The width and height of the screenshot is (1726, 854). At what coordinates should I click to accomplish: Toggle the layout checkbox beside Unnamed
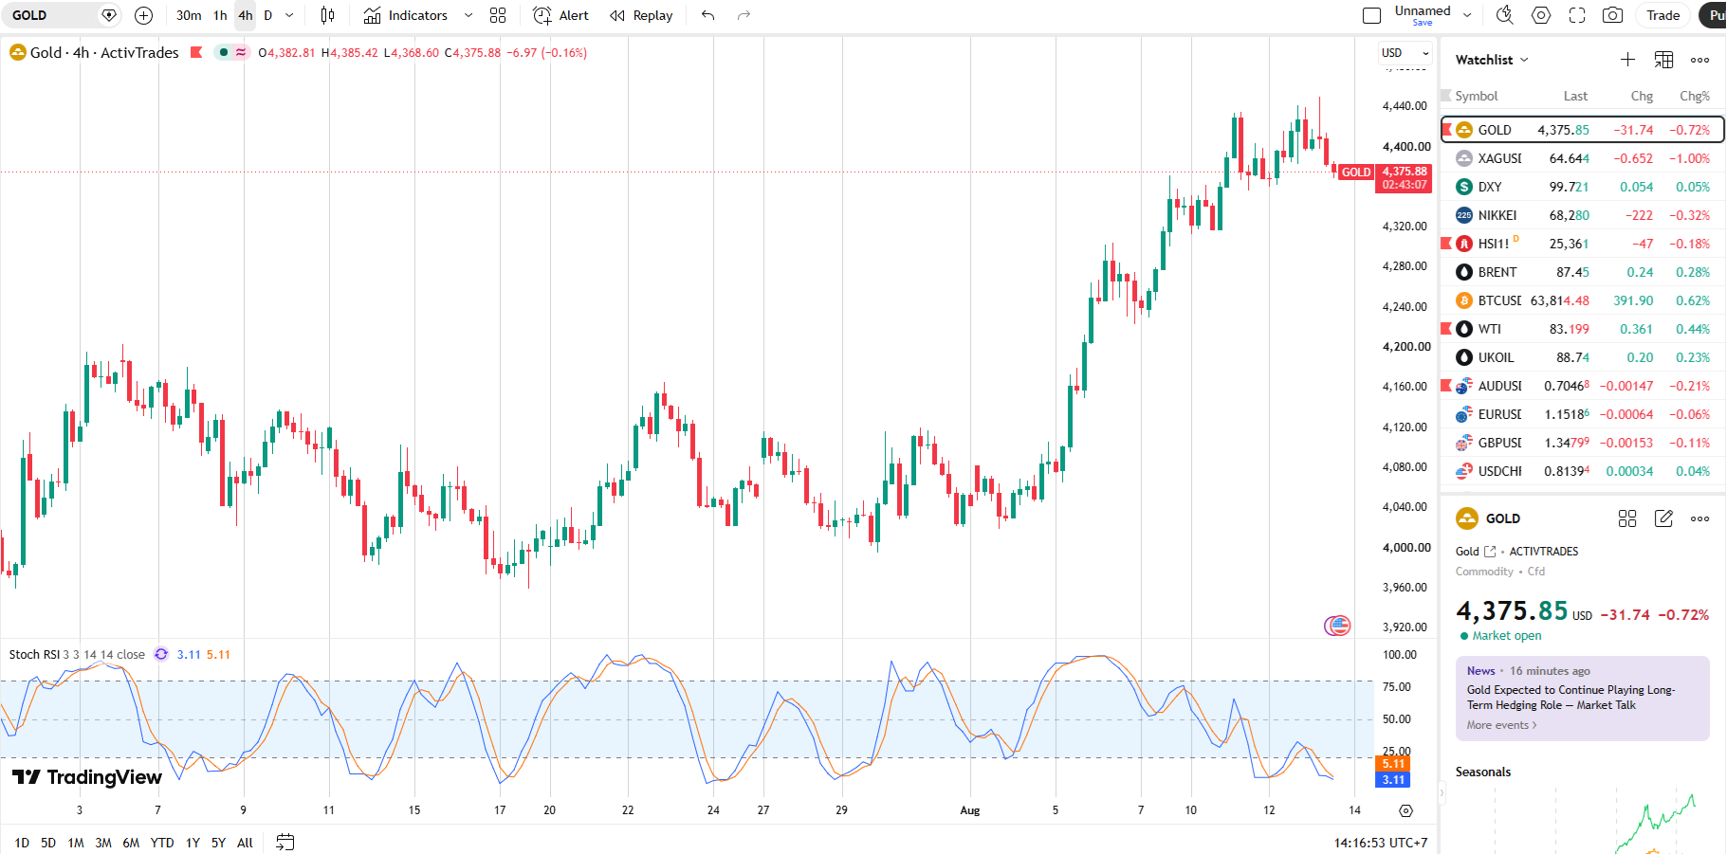pos(1371,15)
